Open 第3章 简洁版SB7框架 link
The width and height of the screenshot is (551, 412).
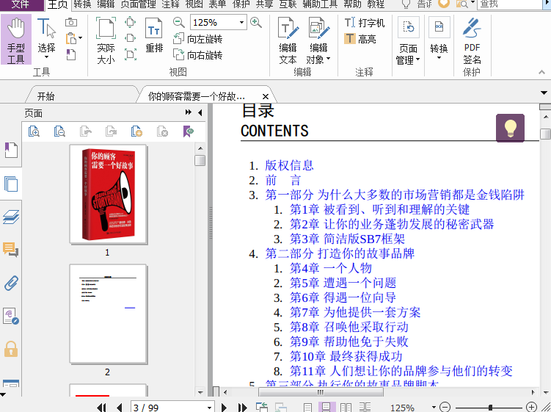tap(347, 239)
